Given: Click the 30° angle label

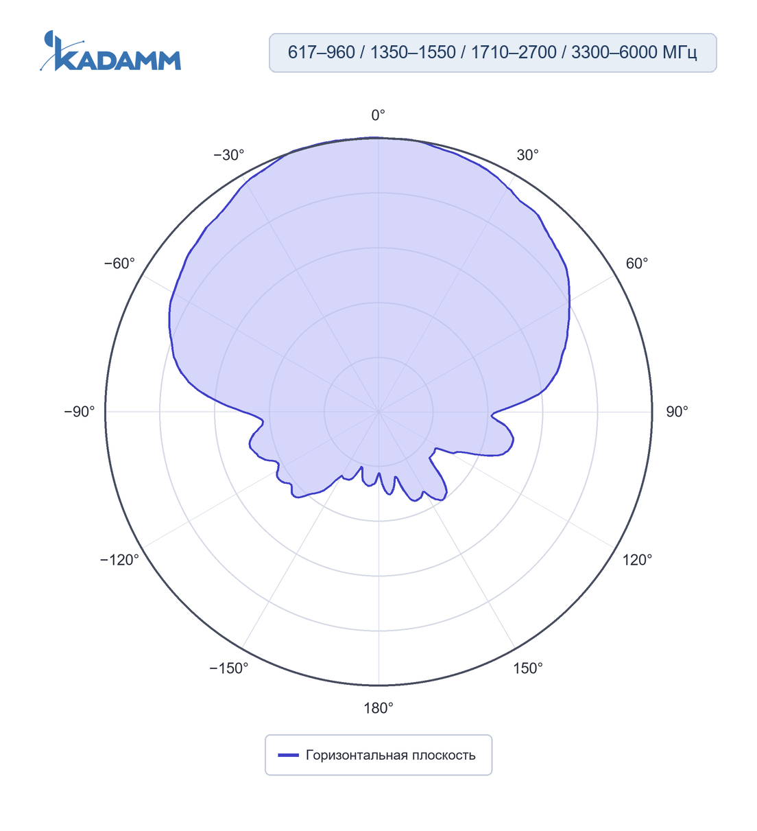Looking at the screenshot, I should pyautogui.click(x=528, y=155).
